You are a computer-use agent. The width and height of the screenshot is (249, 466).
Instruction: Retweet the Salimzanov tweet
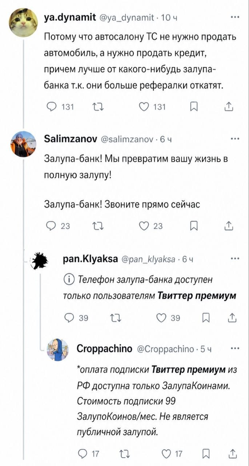[x=98, y=226]
